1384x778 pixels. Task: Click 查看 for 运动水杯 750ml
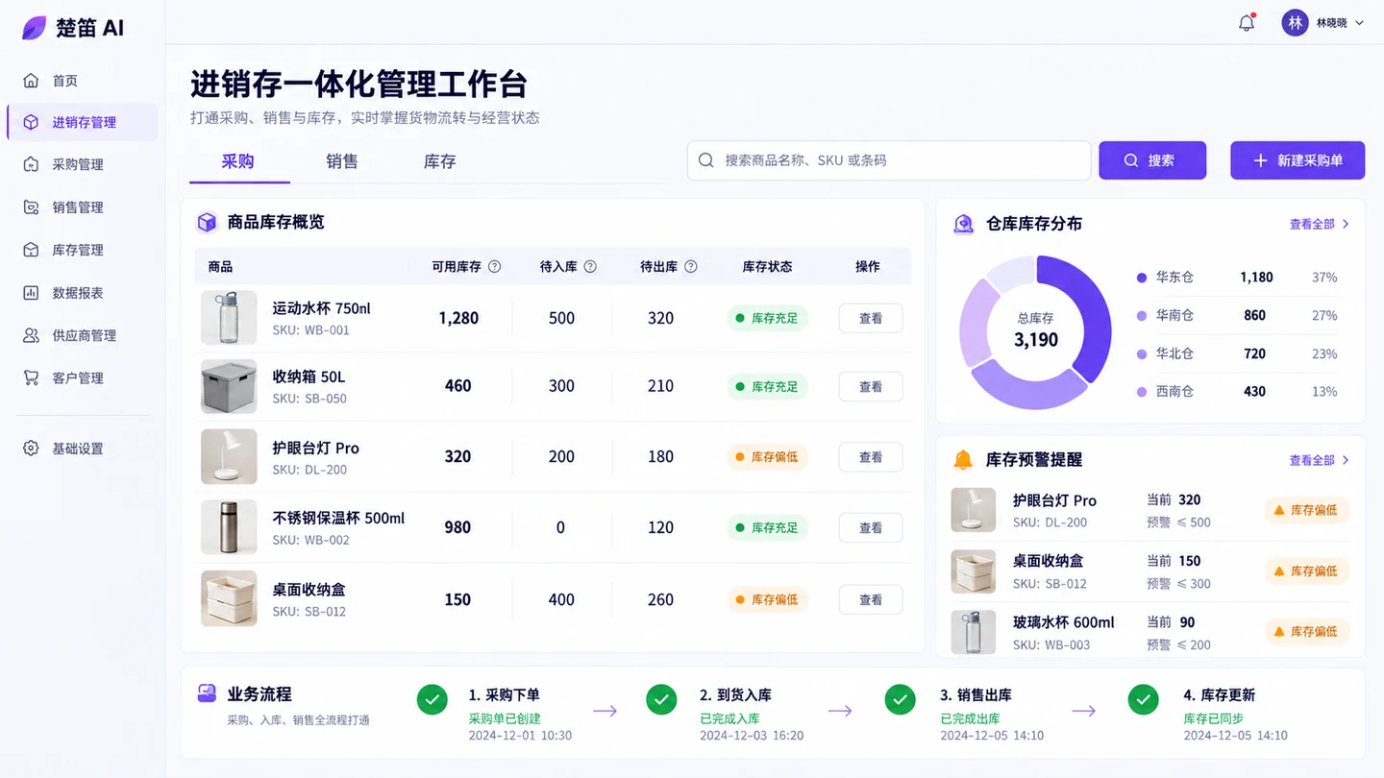871,318
